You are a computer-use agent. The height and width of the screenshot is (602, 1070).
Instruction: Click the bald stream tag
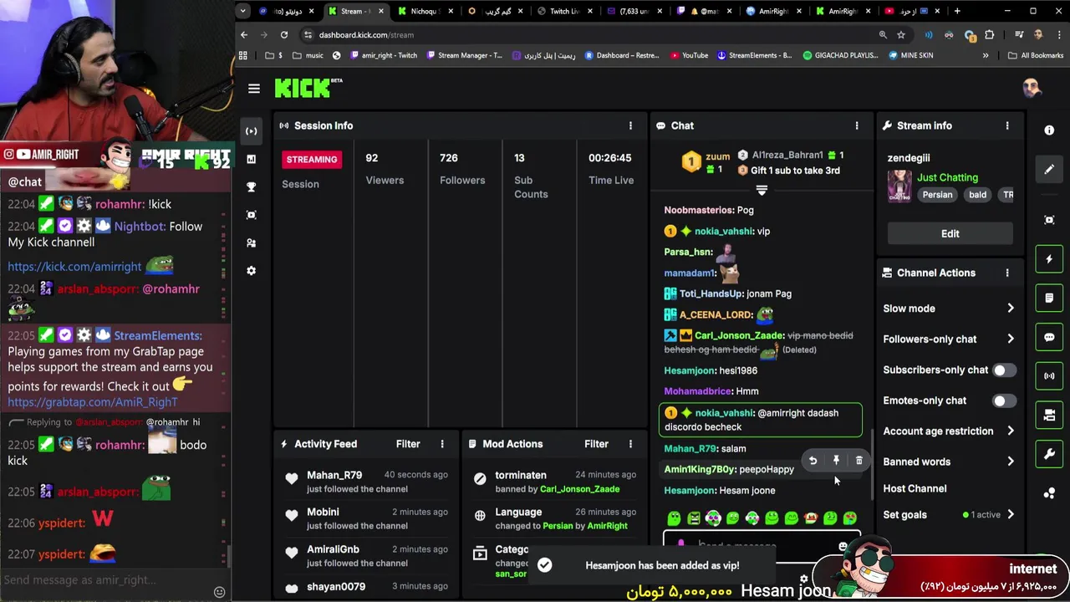pos(977,195)
